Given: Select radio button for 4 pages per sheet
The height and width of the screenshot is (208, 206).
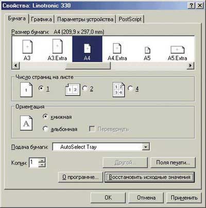Looking at the screenshot, I should [x=130, y=88].
